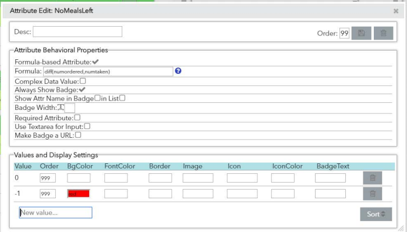Click the BadgeText field for value -1
Image resolution: width=407 pixels, height=232 pixels.
[330, 194]
